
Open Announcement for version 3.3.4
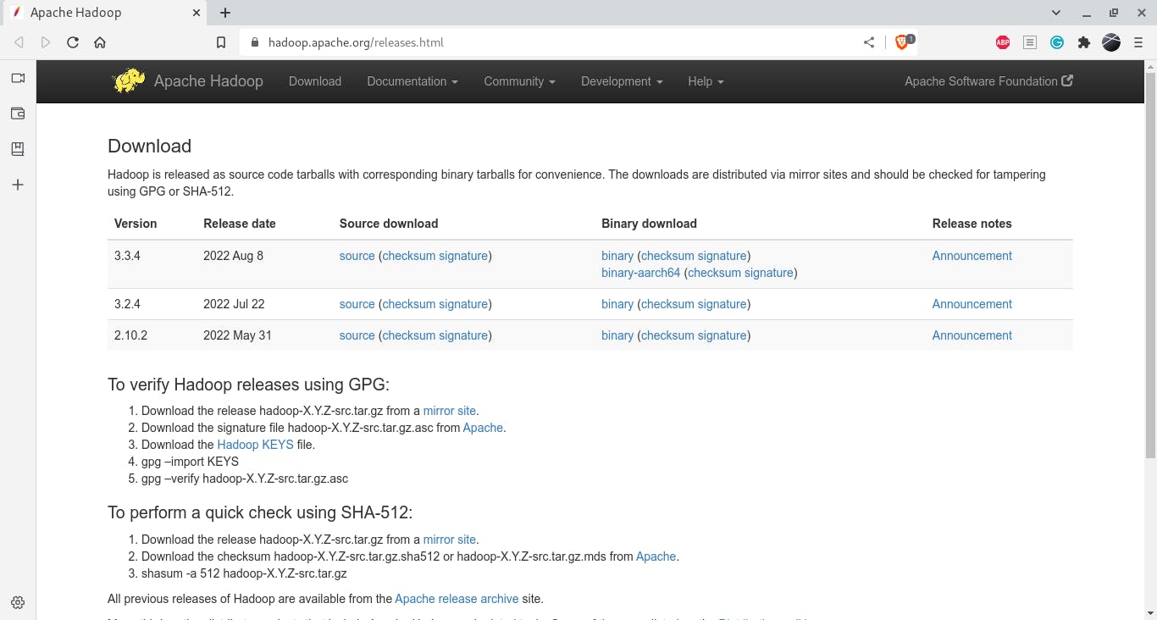[972, 256]
